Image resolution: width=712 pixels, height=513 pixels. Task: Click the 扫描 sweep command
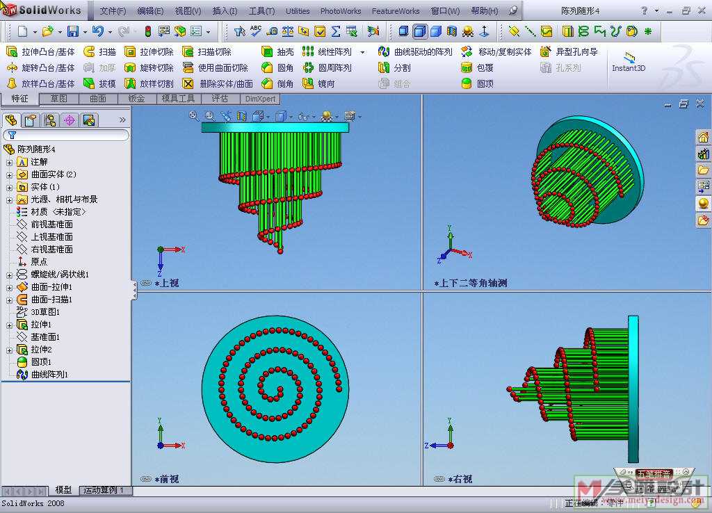[x=99, y=51]
